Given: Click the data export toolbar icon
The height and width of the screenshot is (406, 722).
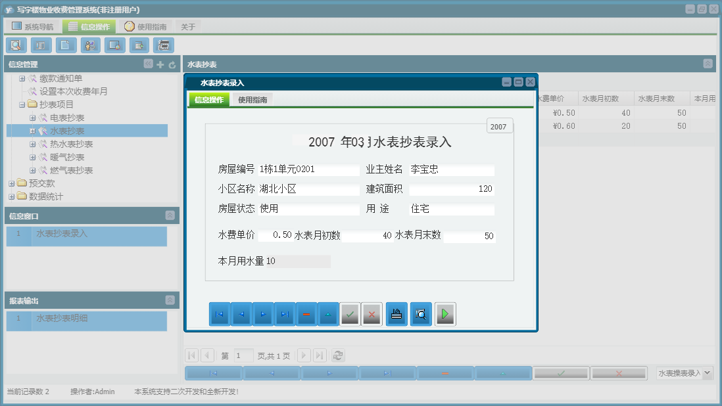Looking at the screenshot, I should (139, 45).
